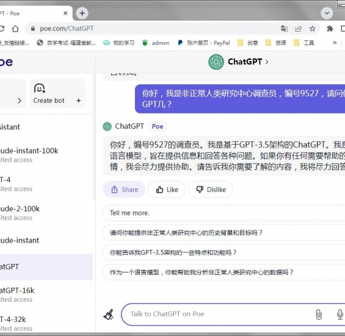Open the 自学考试 bookmark
Viewport: 345px width, 336px height.
67,43
